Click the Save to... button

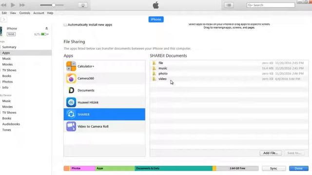pyautogui.click(x=294, y=153)
